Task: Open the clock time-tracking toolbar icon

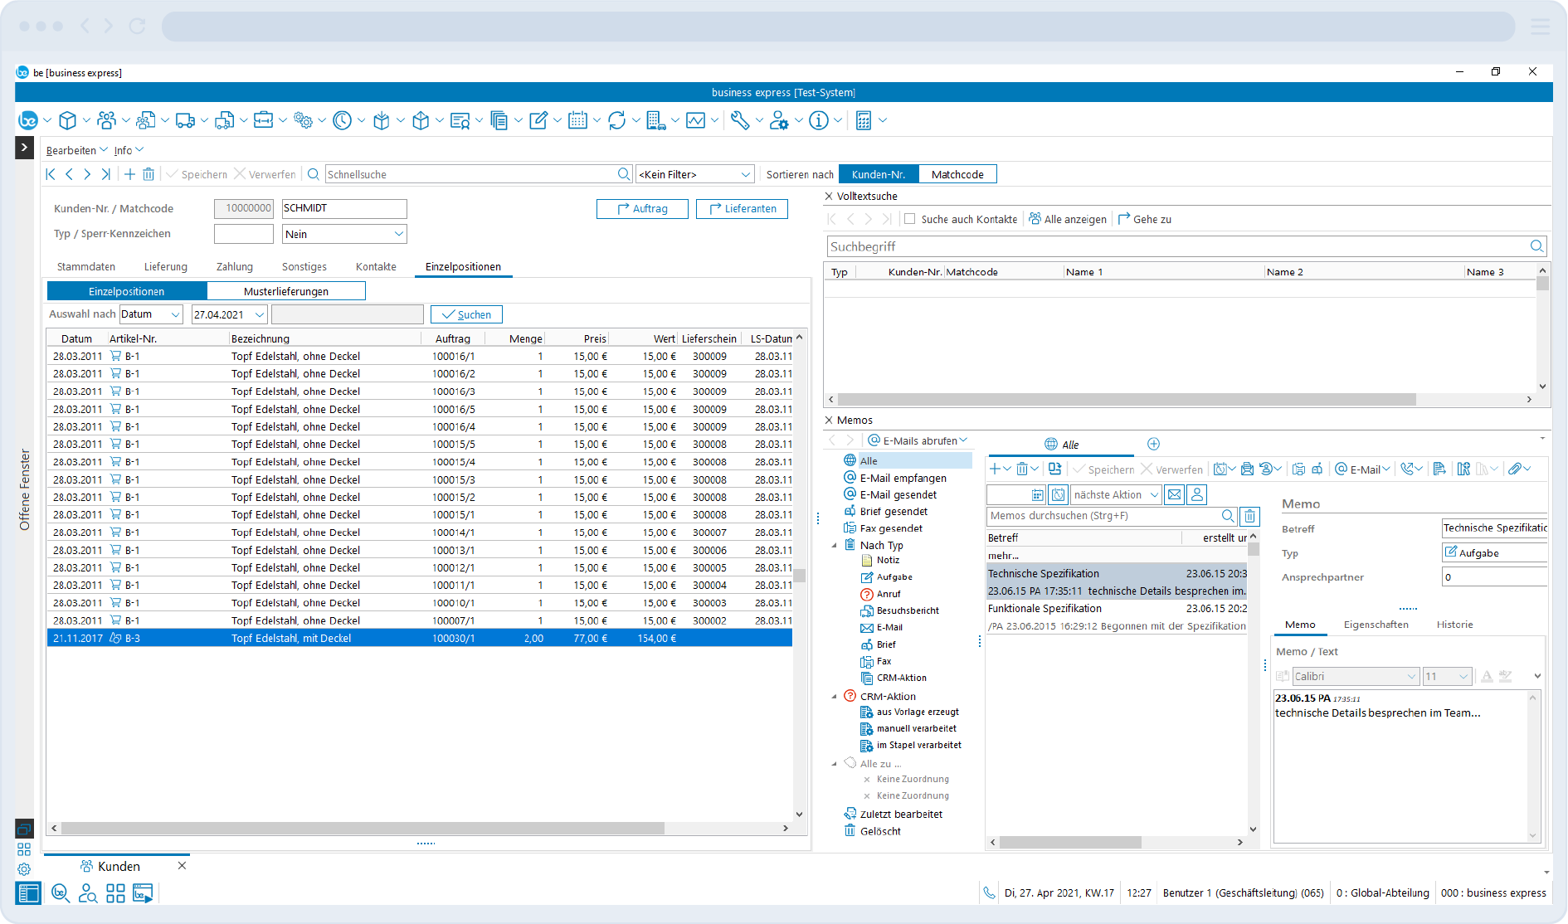Action: click(342, 121)
